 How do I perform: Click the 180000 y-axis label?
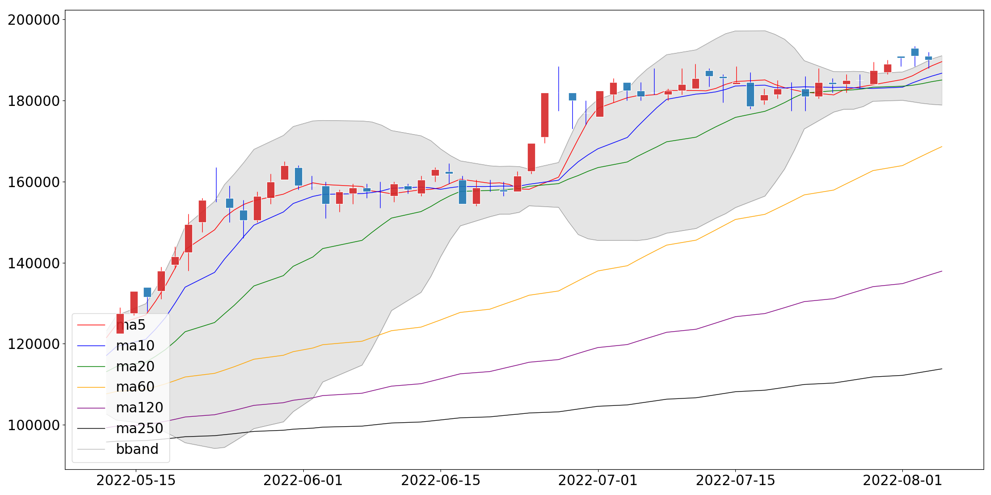[34, 101]
